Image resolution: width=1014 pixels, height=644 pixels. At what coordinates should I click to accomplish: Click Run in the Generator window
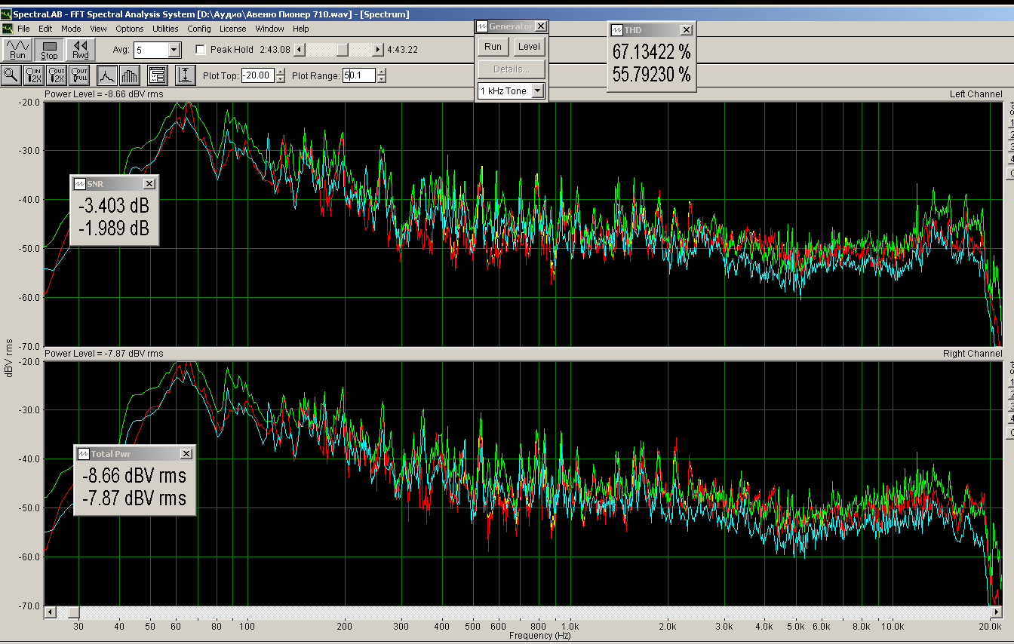pos(493,46)
